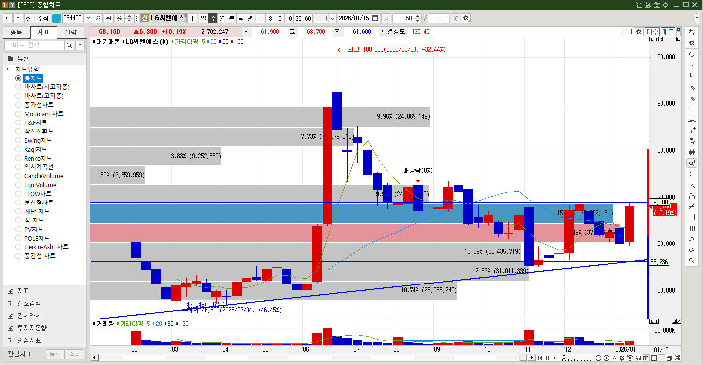This screenshot has height=365, width=703.
Task: Switch to the 종목 tab
Action: 16,33
